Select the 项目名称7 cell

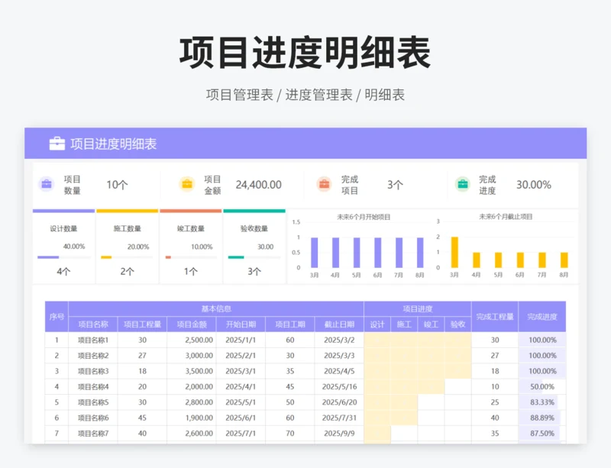click(92, 434)
